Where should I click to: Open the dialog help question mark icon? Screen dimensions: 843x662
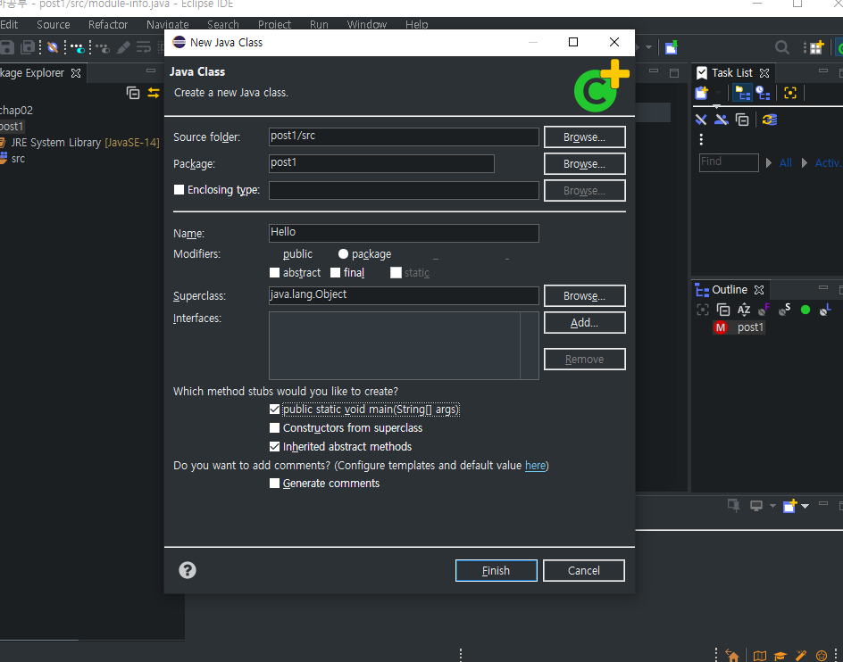[188, 570]
